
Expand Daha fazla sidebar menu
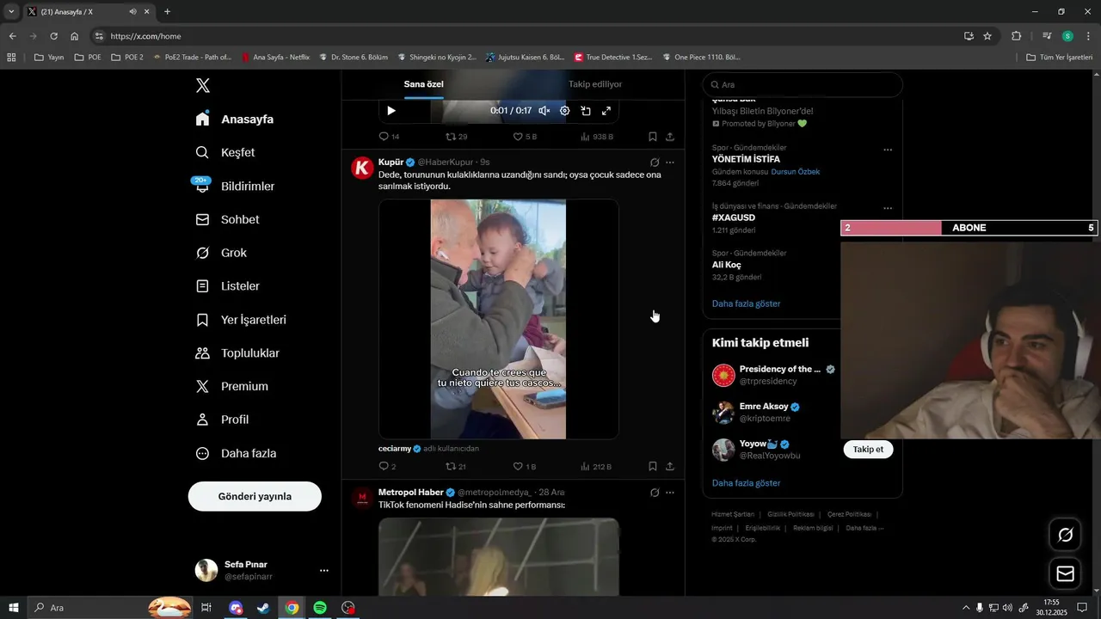point(236,453)
